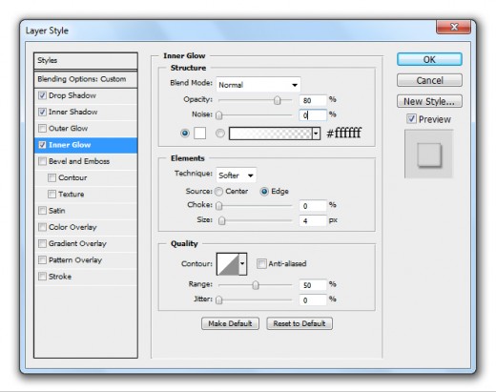Enable the Pattern Overlay checkbox
Image resolution: width=496 pixels, height=392 pixels.
tap(42, 260)
